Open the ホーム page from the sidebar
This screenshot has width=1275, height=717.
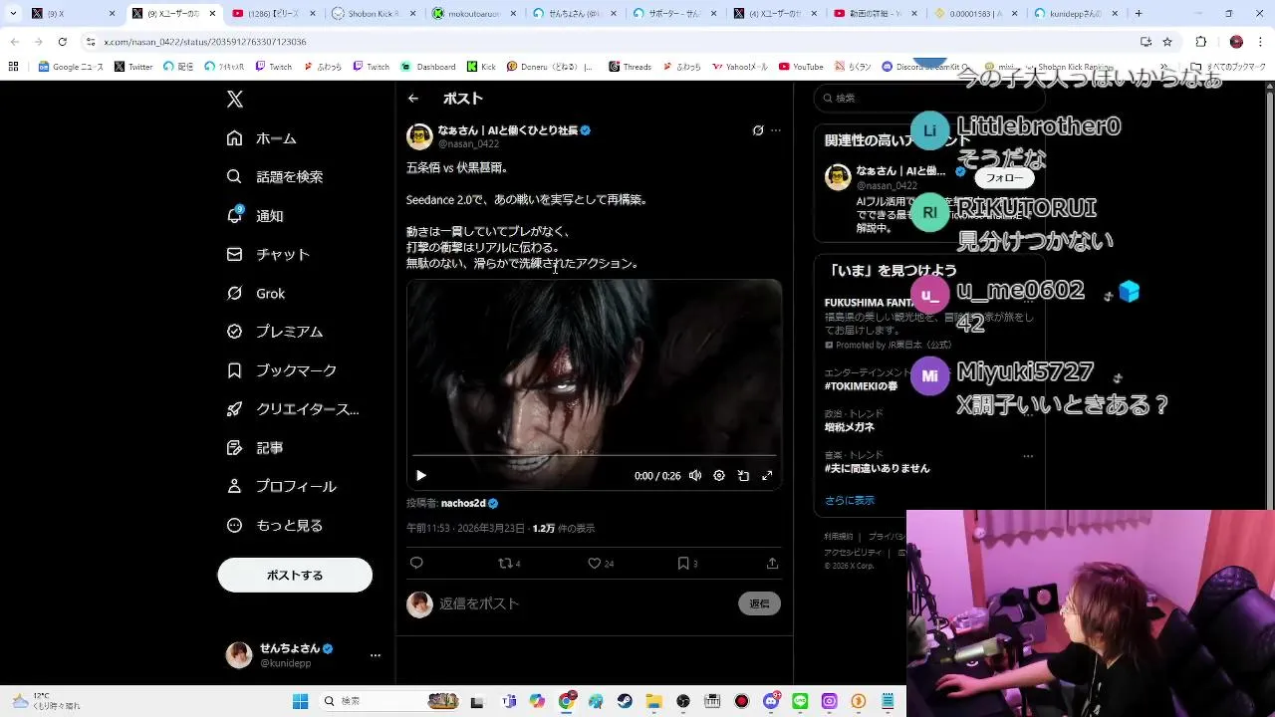262,138
